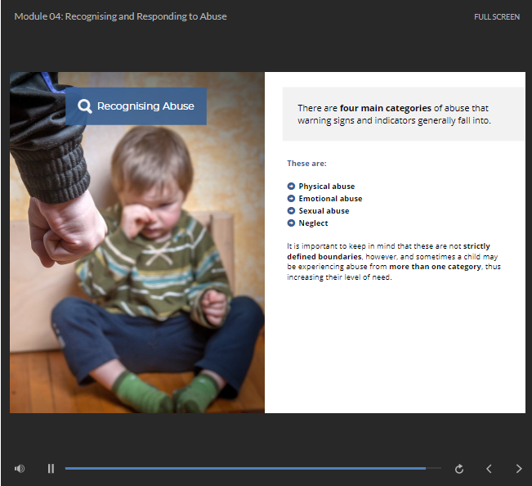This screenshot has height=486, width=532.
Task: Click the arrow bullet beside Sexual abuse
Action: pos(292,211)
